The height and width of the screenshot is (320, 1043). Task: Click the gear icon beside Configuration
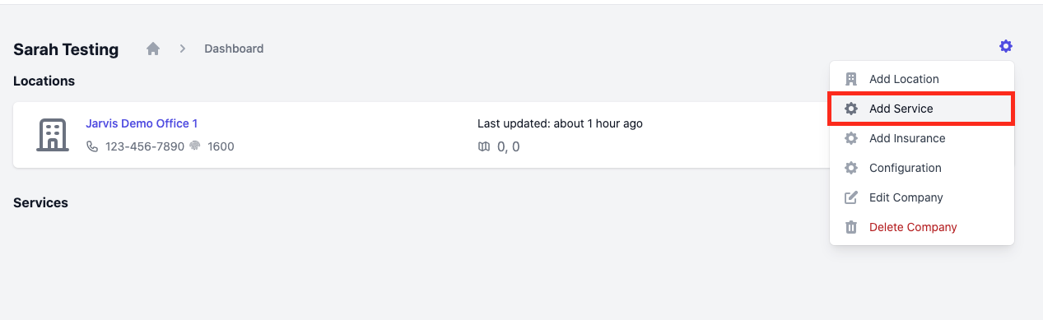tap(851, 168)
